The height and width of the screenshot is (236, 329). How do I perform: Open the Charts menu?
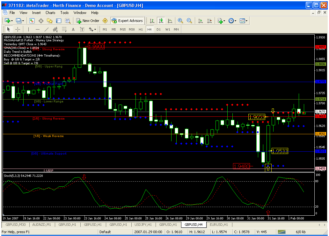(x=50, y=13)
